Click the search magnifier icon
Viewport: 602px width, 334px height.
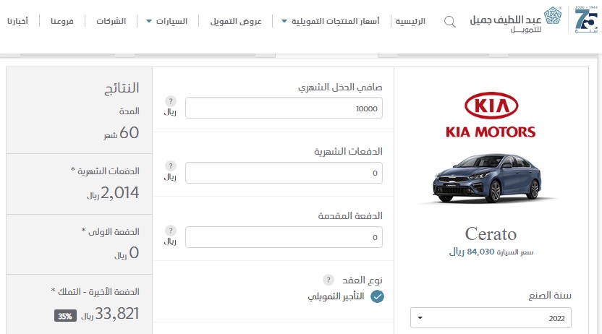449,22
